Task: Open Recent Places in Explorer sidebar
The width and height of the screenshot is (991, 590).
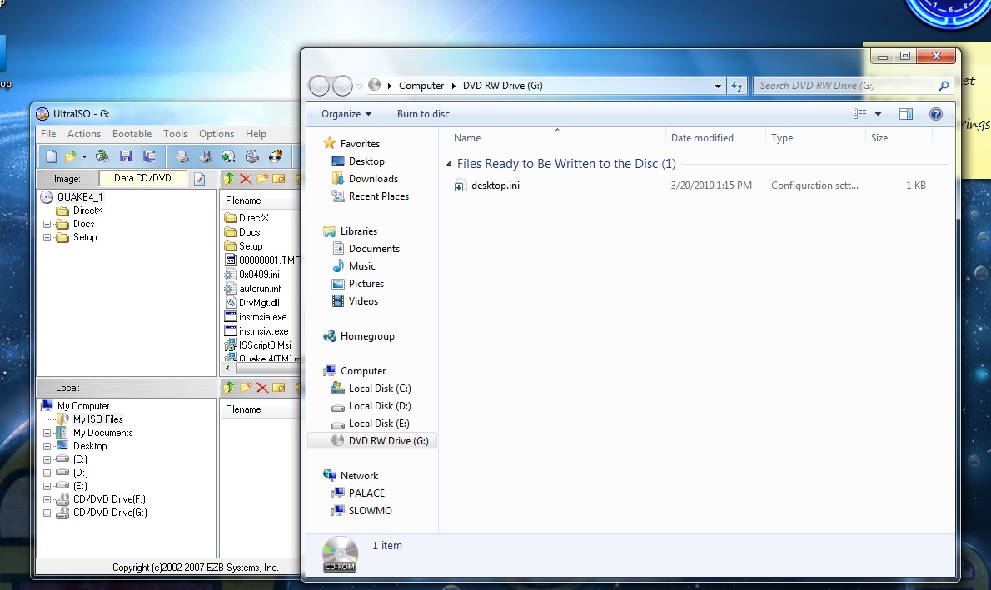Action: tap(379, 196)
